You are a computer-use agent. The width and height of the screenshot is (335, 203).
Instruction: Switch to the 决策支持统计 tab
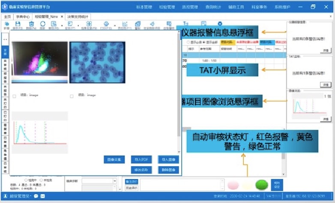(79, 16)
